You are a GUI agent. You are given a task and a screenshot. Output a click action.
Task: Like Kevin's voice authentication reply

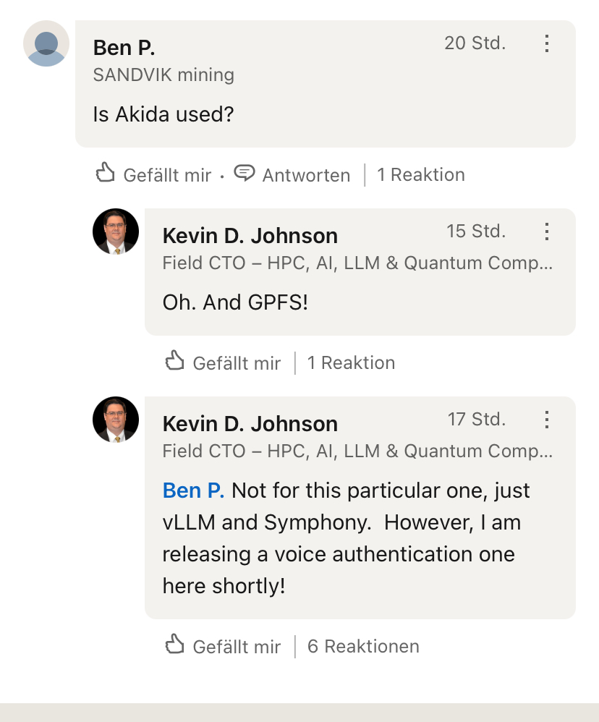tap(175, 645)
